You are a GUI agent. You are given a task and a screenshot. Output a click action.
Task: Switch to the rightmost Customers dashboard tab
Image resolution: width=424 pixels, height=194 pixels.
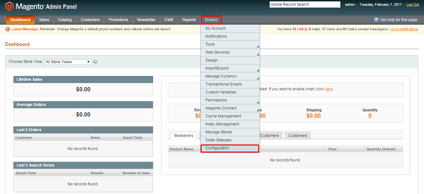tap(298, 136)
